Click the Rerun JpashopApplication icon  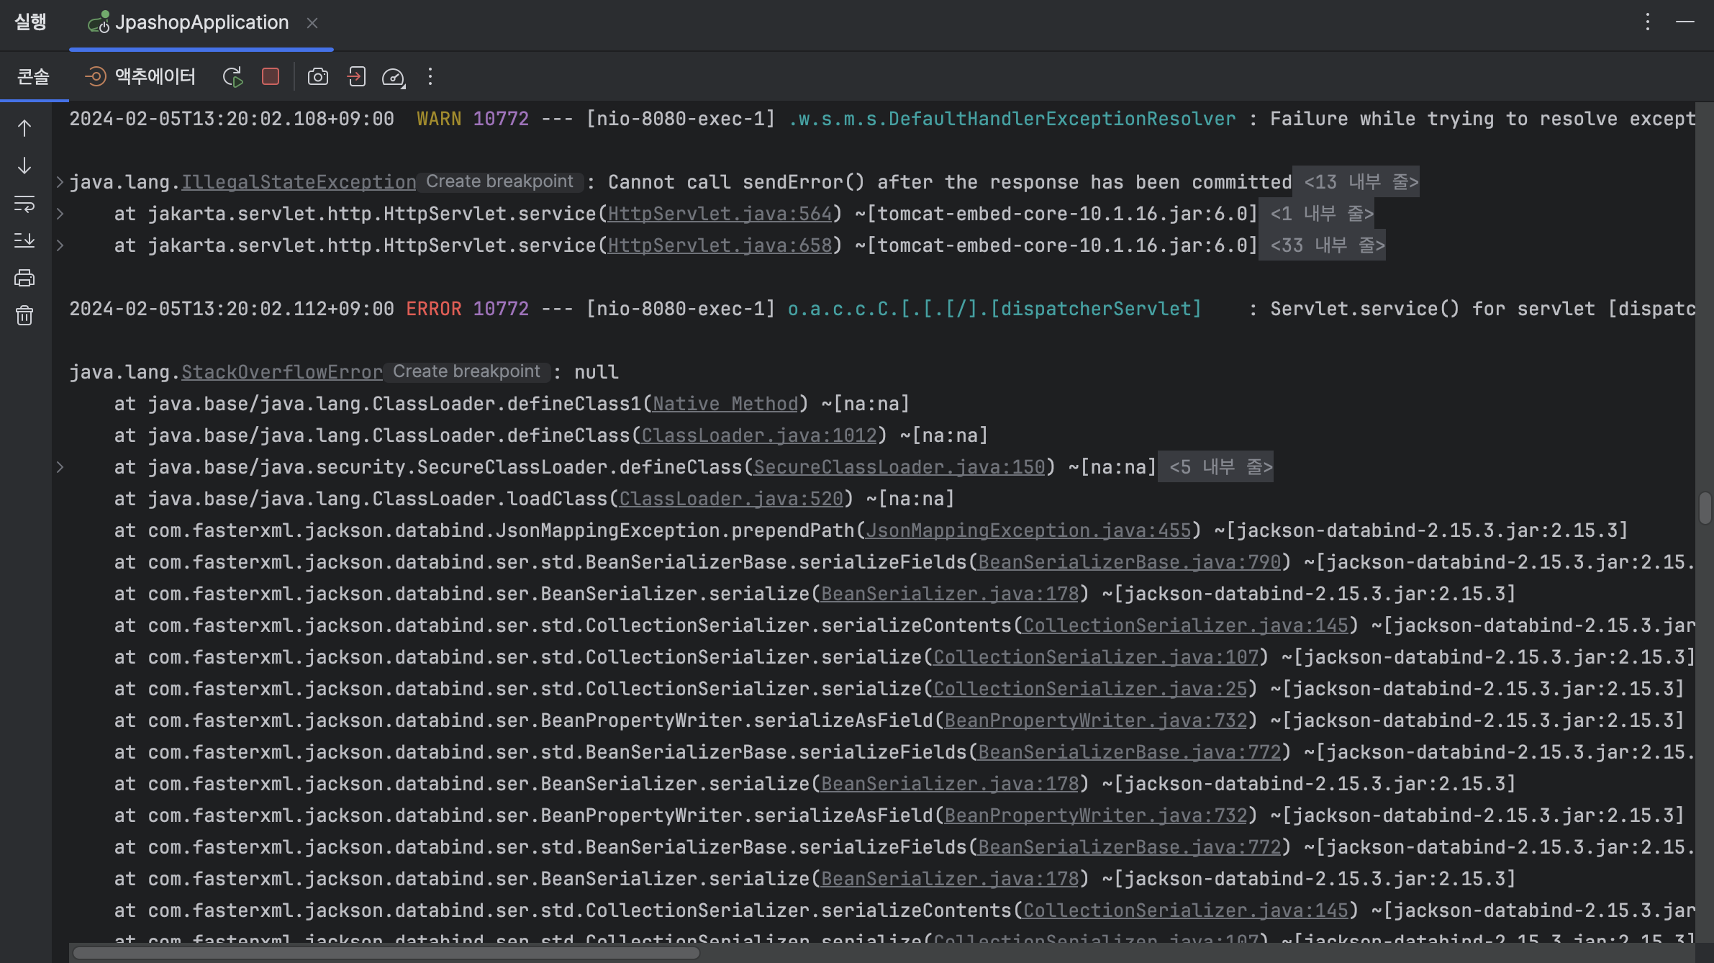point(232,77)
